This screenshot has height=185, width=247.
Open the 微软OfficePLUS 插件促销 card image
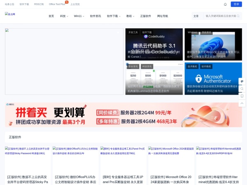click(x=76, y=159)
